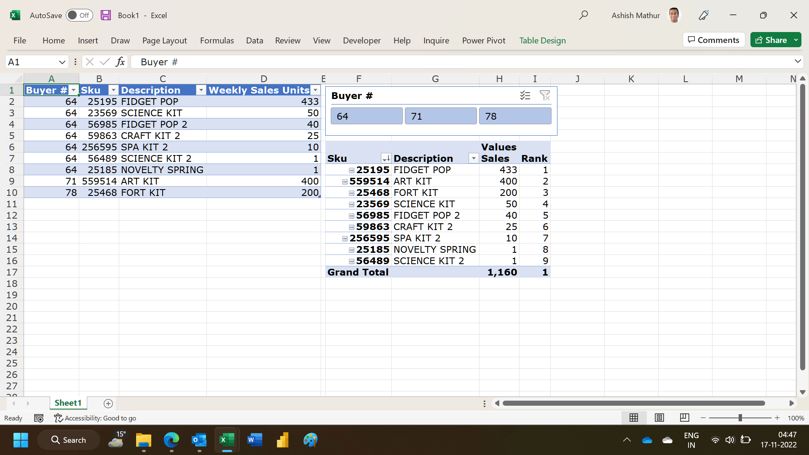
Task: Open the Sku table column filter dropdown
Action: click(113, 90)
